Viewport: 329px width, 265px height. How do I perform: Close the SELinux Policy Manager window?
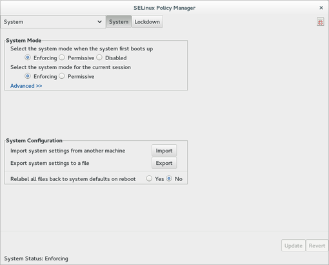321,8
